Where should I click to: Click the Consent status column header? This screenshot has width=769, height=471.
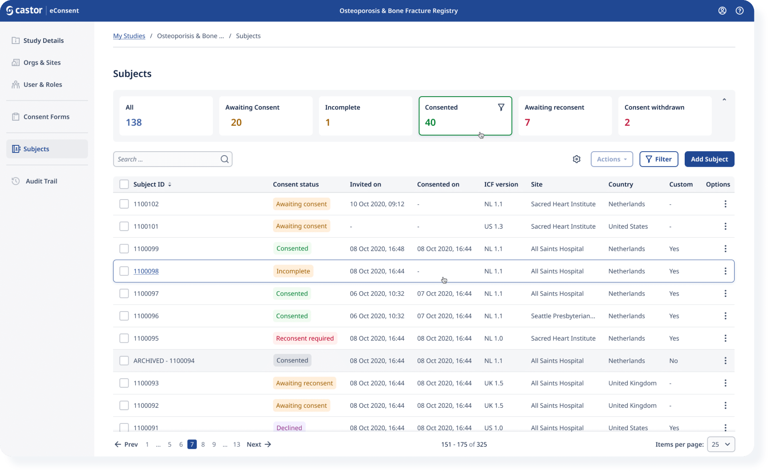click(296, 184)
